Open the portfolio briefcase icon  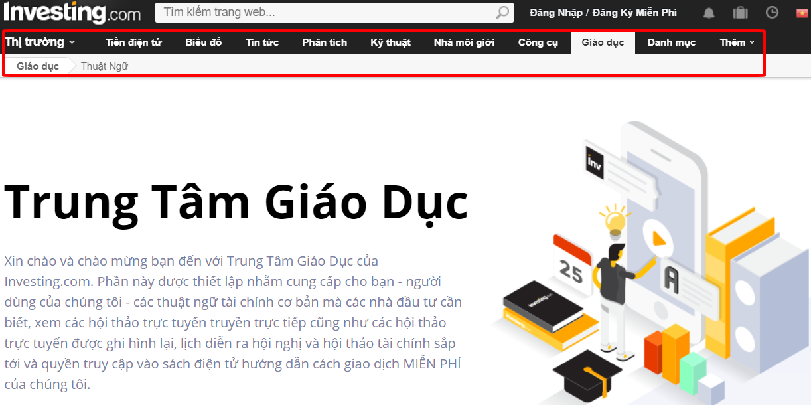coord(740,13)
